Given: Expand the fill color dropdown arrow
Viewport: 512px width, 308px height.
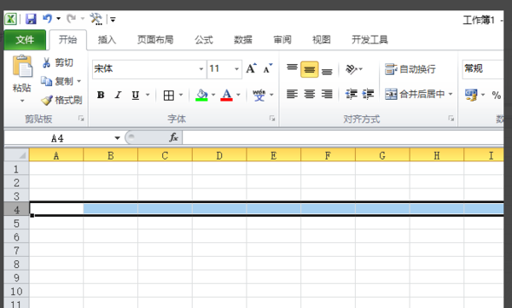Looking at the screenshot, I should pyautogui.click(x=213, y=95).
